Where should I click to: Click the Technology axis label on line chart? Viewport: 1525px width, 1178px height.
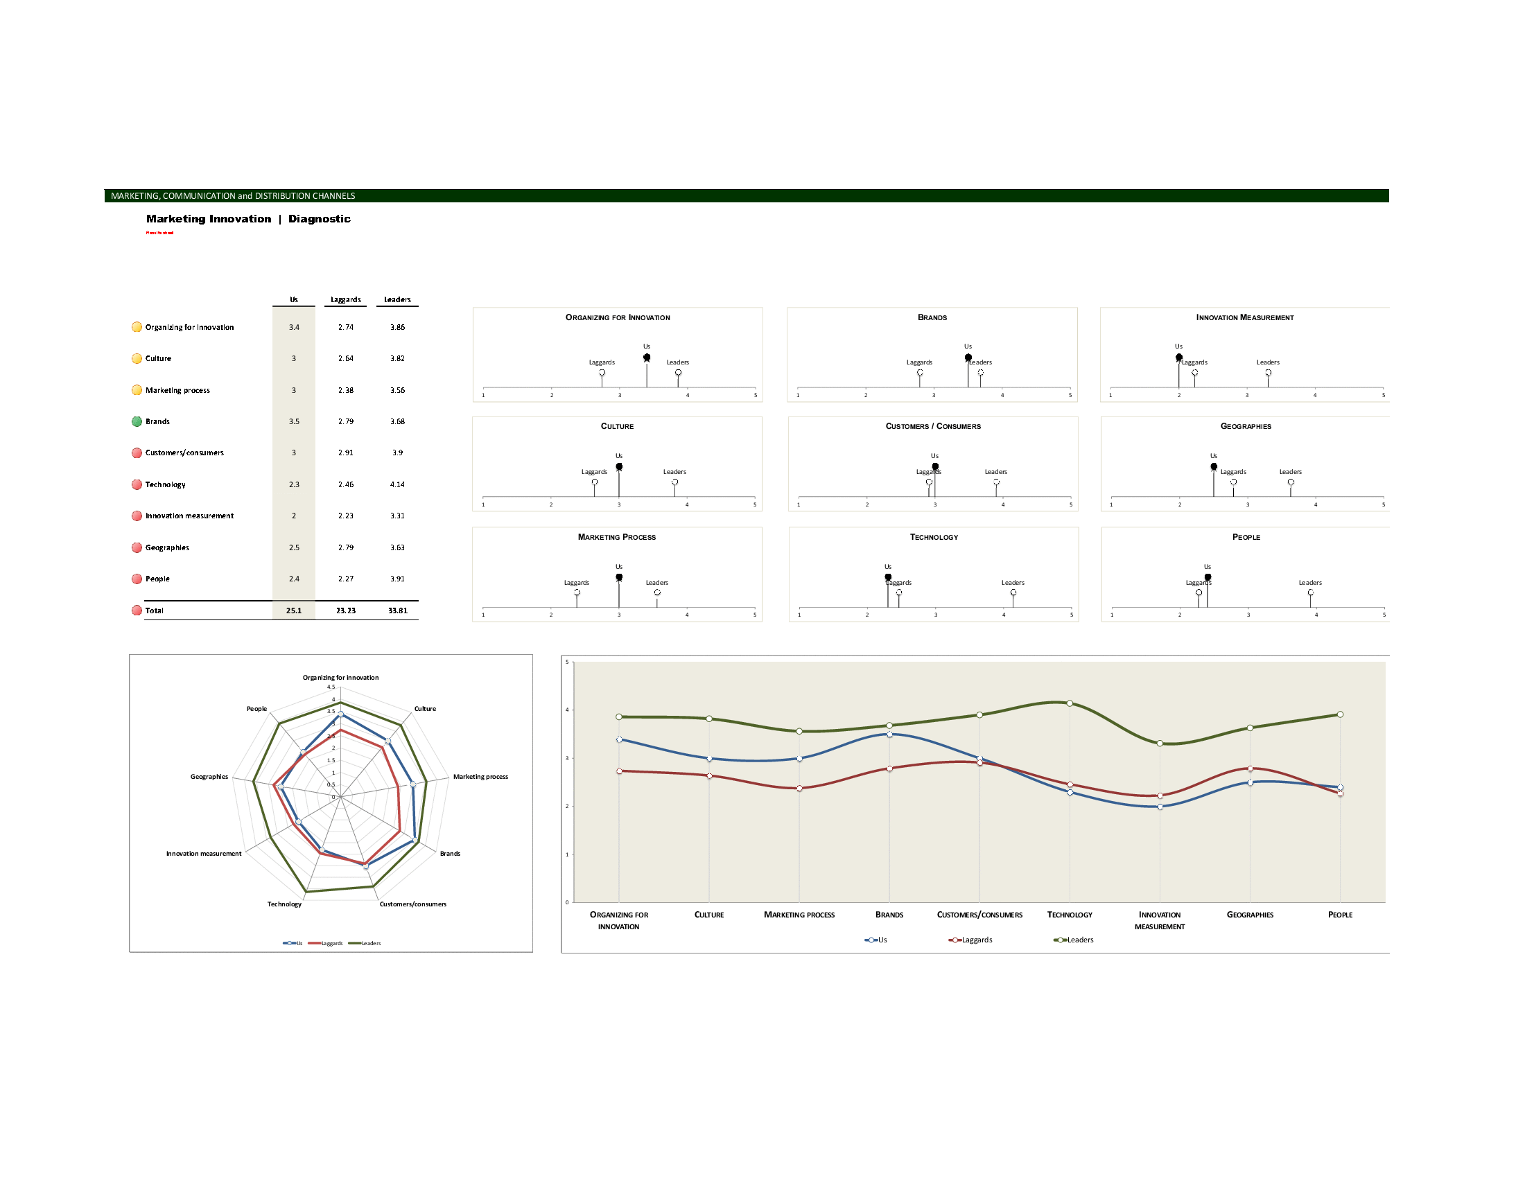click(1070, 915)
